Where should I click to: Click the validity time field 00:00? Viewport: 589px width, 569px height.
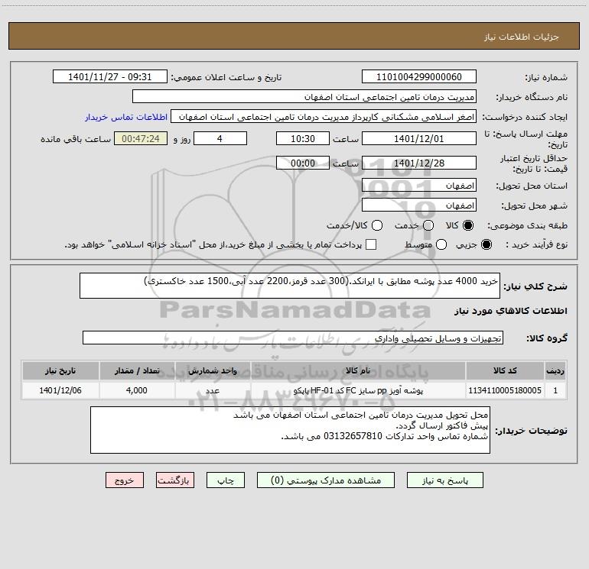pyautogui.click(x=303, y=163)
